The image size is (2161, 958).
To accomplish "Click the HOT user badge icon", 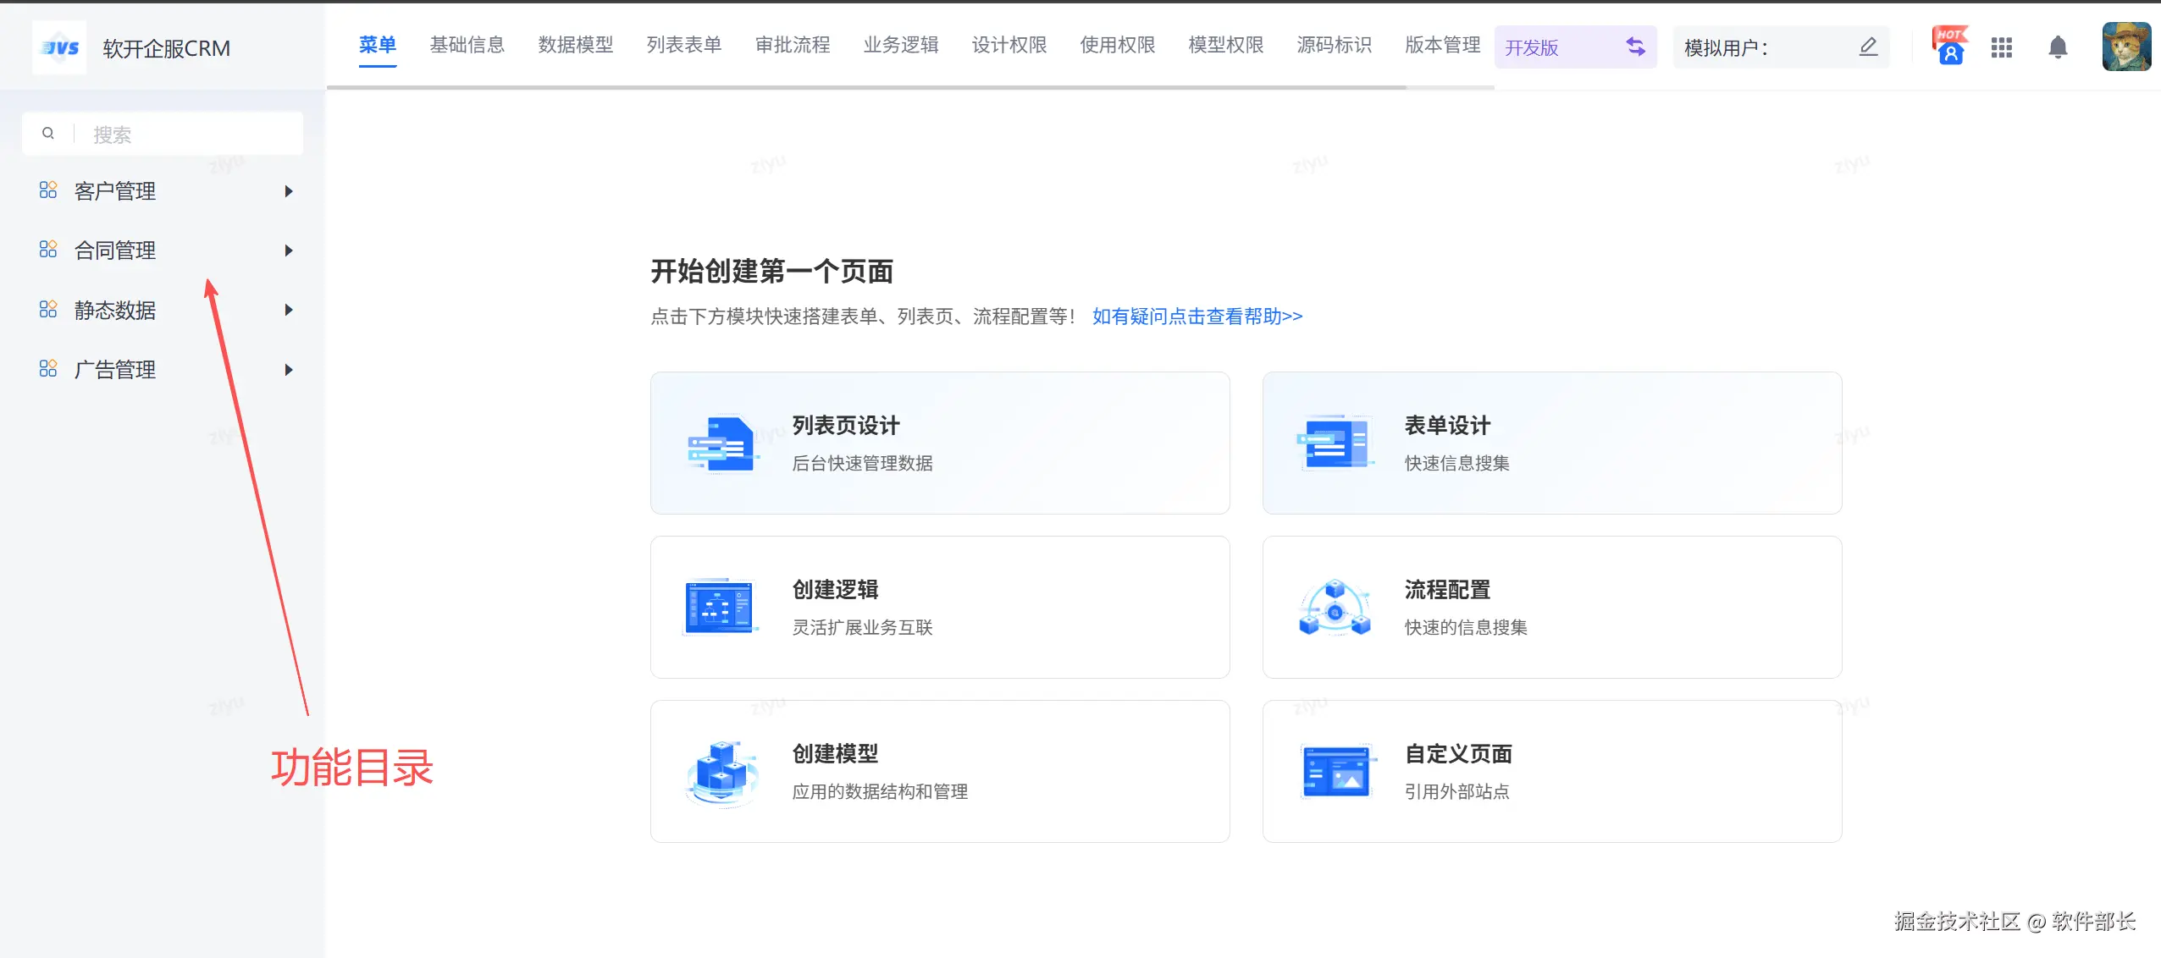I will click(x=1950, y=47).
